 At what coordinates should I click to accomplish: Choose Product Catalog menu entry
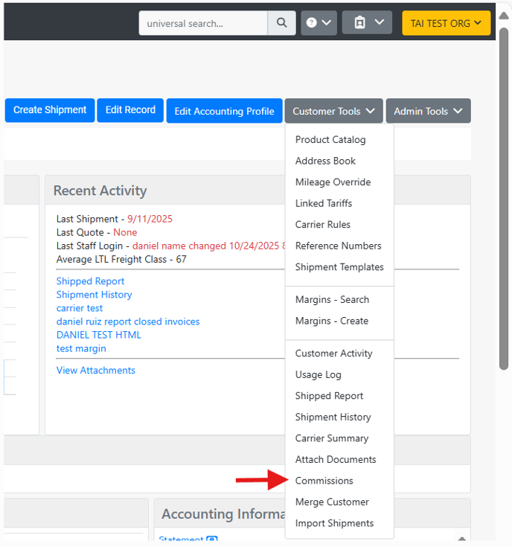330,140
